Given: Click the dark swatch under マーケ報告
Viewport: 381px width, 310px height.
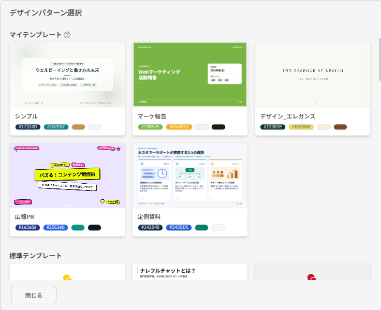Looking at the screenshot, I should [218, 127].
